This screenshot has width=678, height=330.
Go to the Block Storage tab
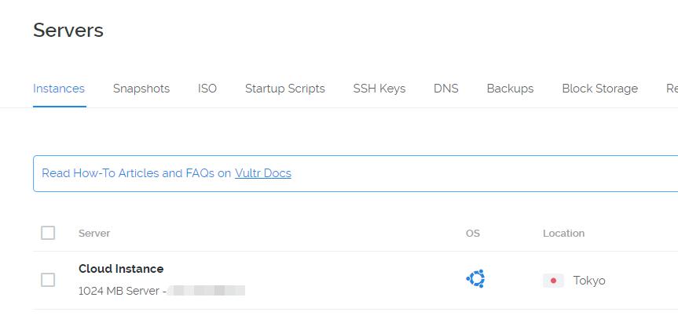[x=599, y=89]
